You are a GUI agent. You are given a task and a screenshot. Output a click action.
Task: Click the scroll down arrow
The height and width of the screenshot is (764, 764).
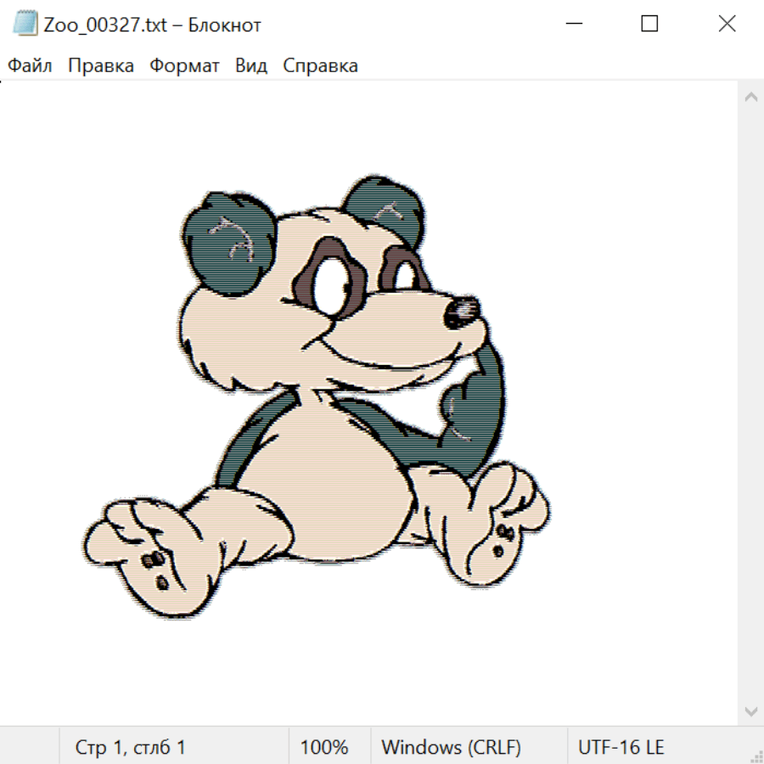[750, 710]
